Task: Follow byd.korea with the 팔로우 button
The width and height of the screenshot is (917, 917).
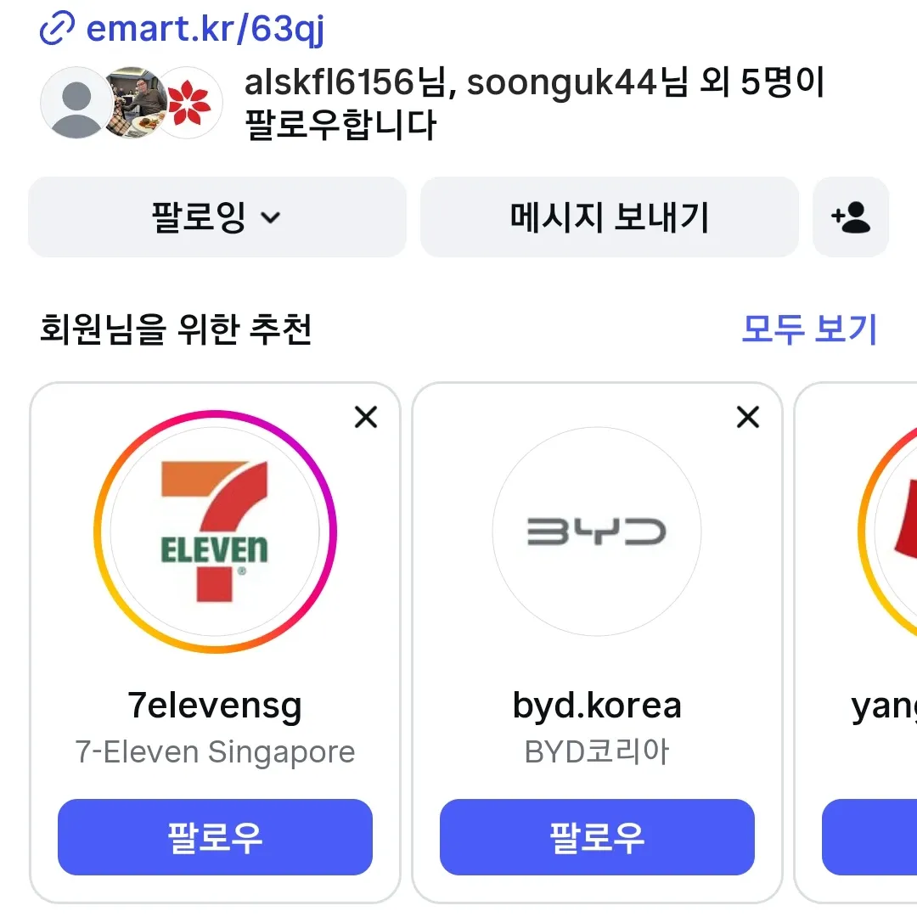Action: pos(597,837)
